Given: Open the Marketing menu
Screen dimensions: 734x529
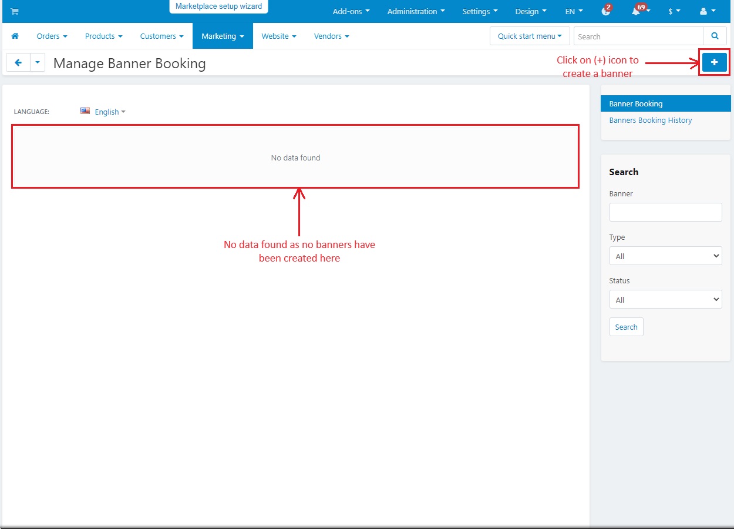Looking at the screenshot, I should click(x=223, y=36).
